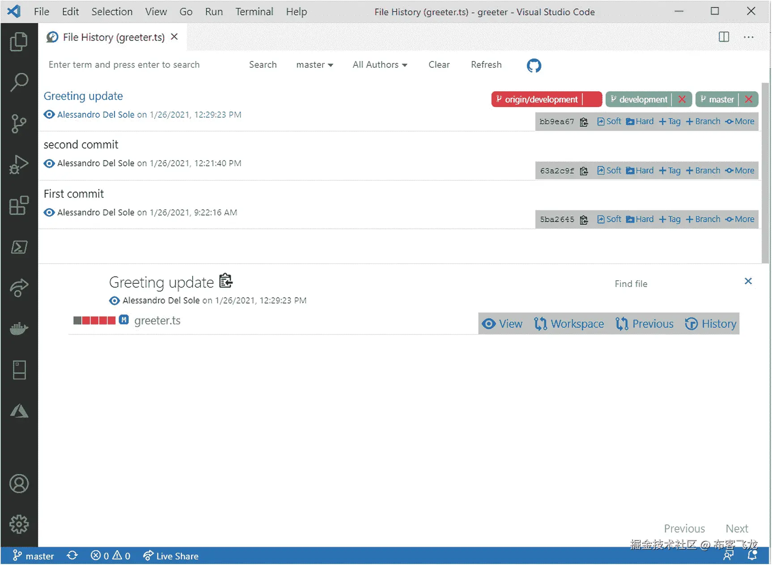Compare greeter.ts with Workspace
Screen dimensions: 772x565
[569, 324]
